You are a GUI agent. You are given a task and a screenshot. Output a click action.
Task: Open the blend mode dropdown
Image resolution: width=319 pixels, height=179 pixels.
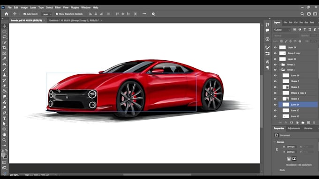point(286,36)
